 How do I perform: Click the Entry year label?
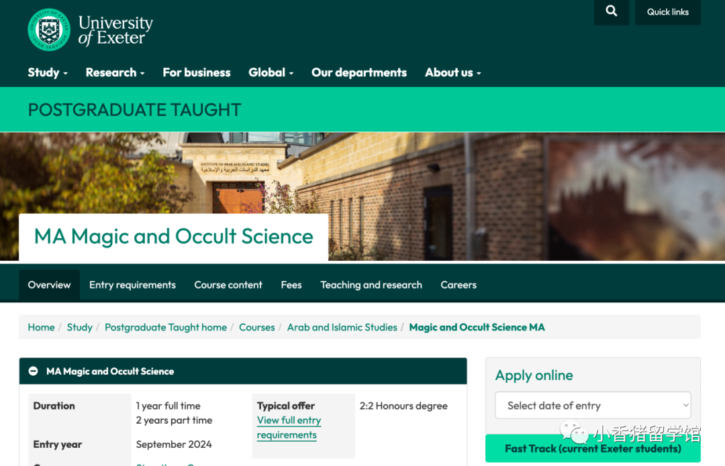pos(57,445)
